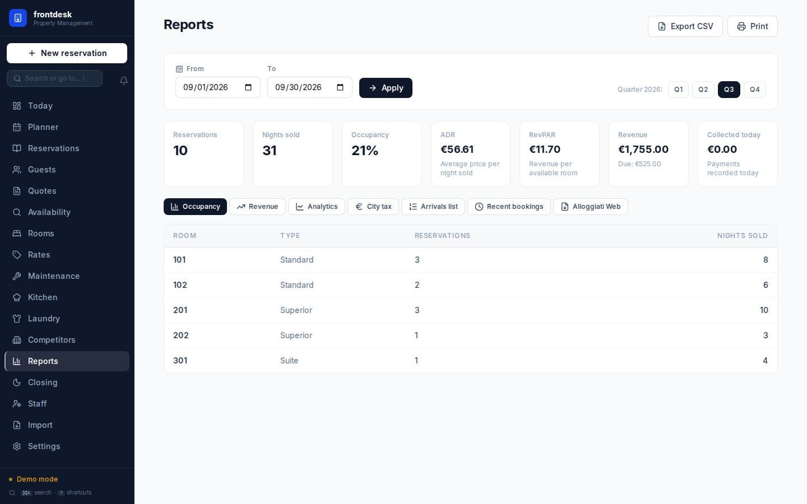The width and height of the screenshot is (807, 504).
Task: Apply the selected date range
Action: [386, 88]
